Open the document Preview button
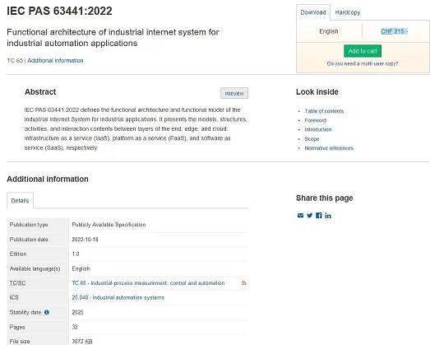This screenshot has width=430, height=345. click(234, 93)
